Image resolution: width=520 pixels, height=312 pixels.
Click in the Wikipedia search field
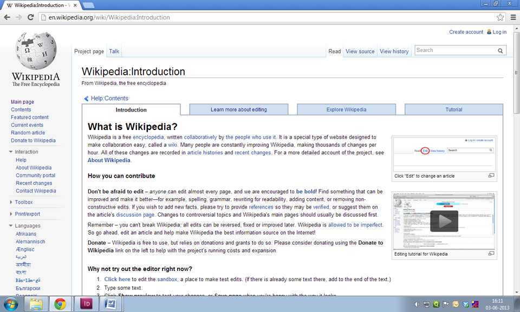(x=455, y=50)
